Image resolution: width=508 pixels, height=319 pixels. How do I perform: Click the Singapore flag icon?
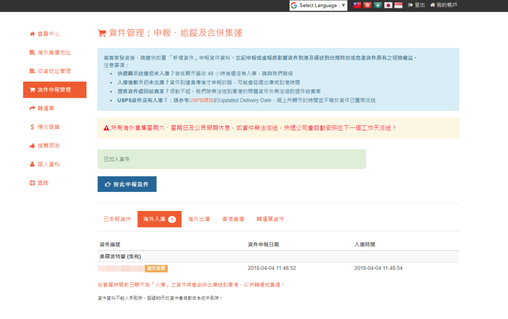[x=398, y=5]
